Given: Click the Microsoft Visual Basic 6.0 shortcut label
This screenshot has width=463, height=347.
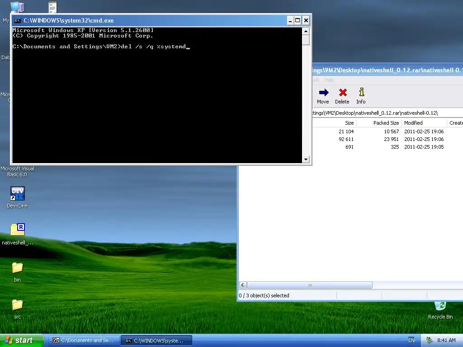Looking at the screenshot, I should pos(17,171).
